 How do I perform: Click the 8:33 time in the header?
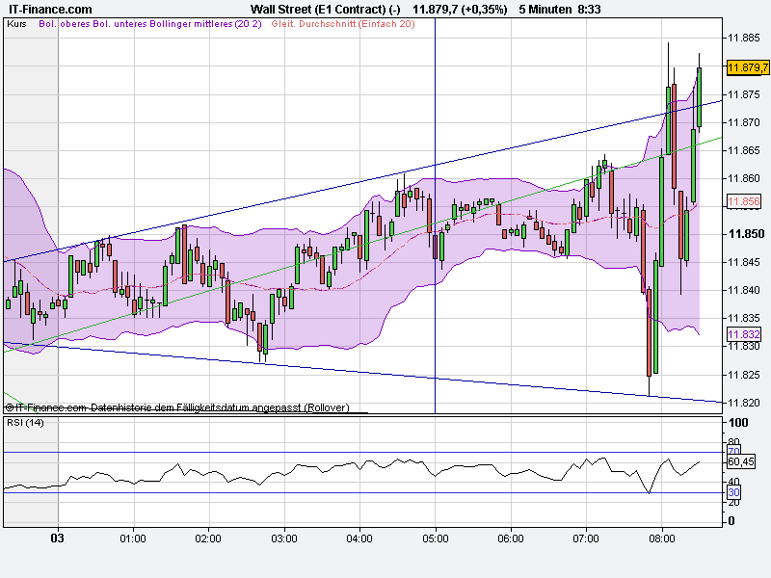pos(589,9)
